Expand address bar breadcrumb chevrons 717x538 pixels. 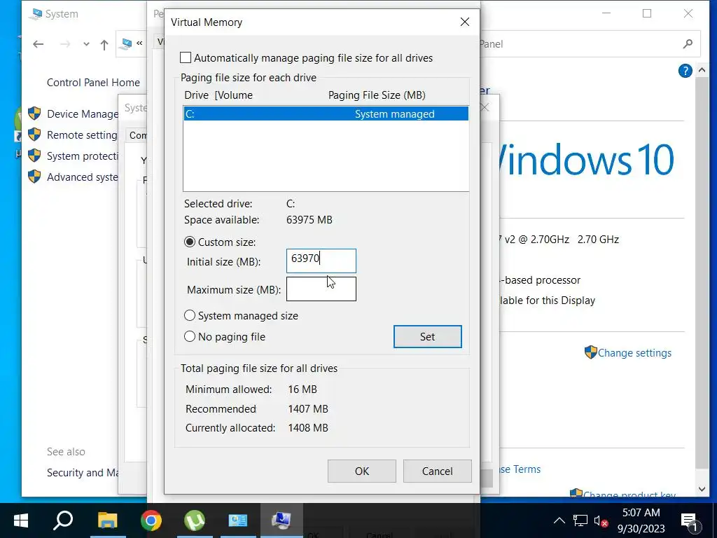click(x=139, y=43)
